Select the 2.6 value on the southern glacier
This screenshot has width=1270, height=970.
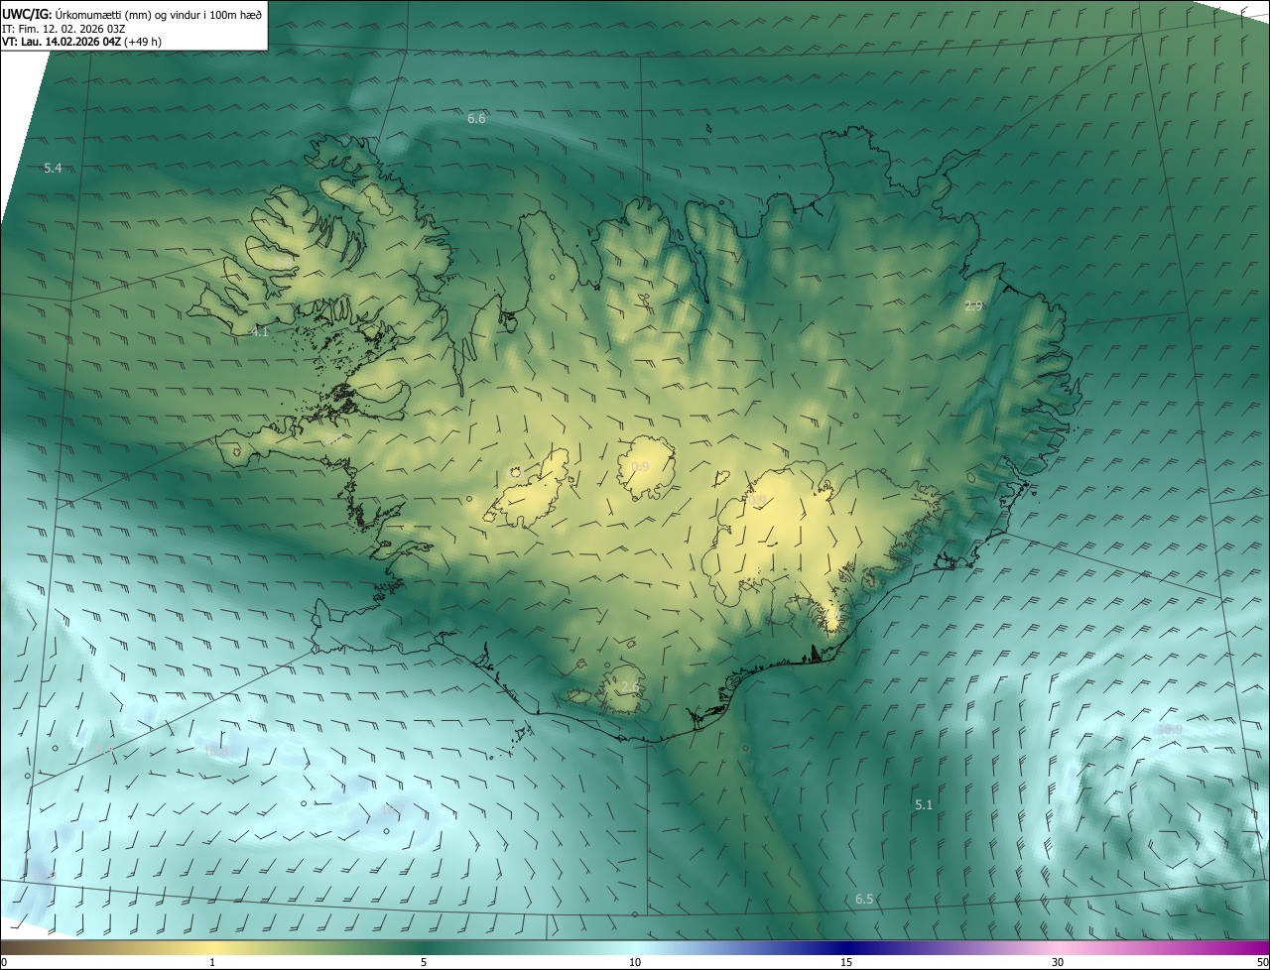630,687
